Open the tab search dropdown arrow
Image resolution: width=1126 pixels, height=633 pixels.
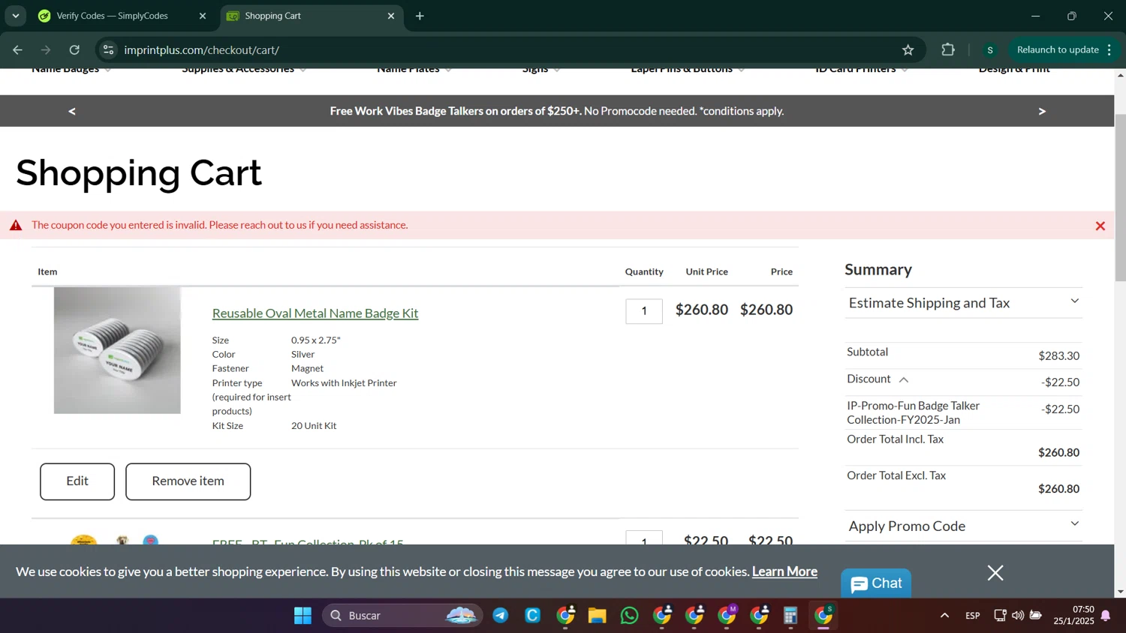(15, 16)
